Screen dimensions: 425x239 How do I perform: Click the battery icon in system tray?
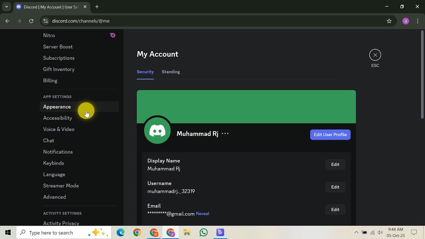point(364,233)
